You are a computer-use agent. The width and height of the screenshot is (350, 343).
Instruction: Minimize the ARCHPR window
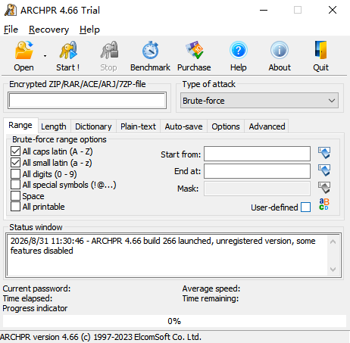[264, 11]
